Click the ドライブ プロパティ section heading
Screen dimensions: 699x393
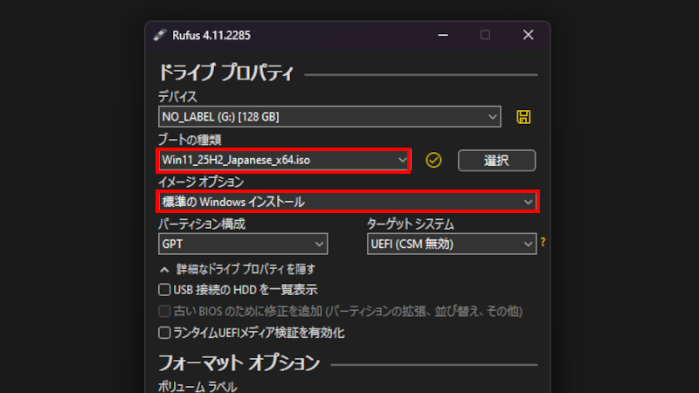pyautogui.click(x=225, y=72)
